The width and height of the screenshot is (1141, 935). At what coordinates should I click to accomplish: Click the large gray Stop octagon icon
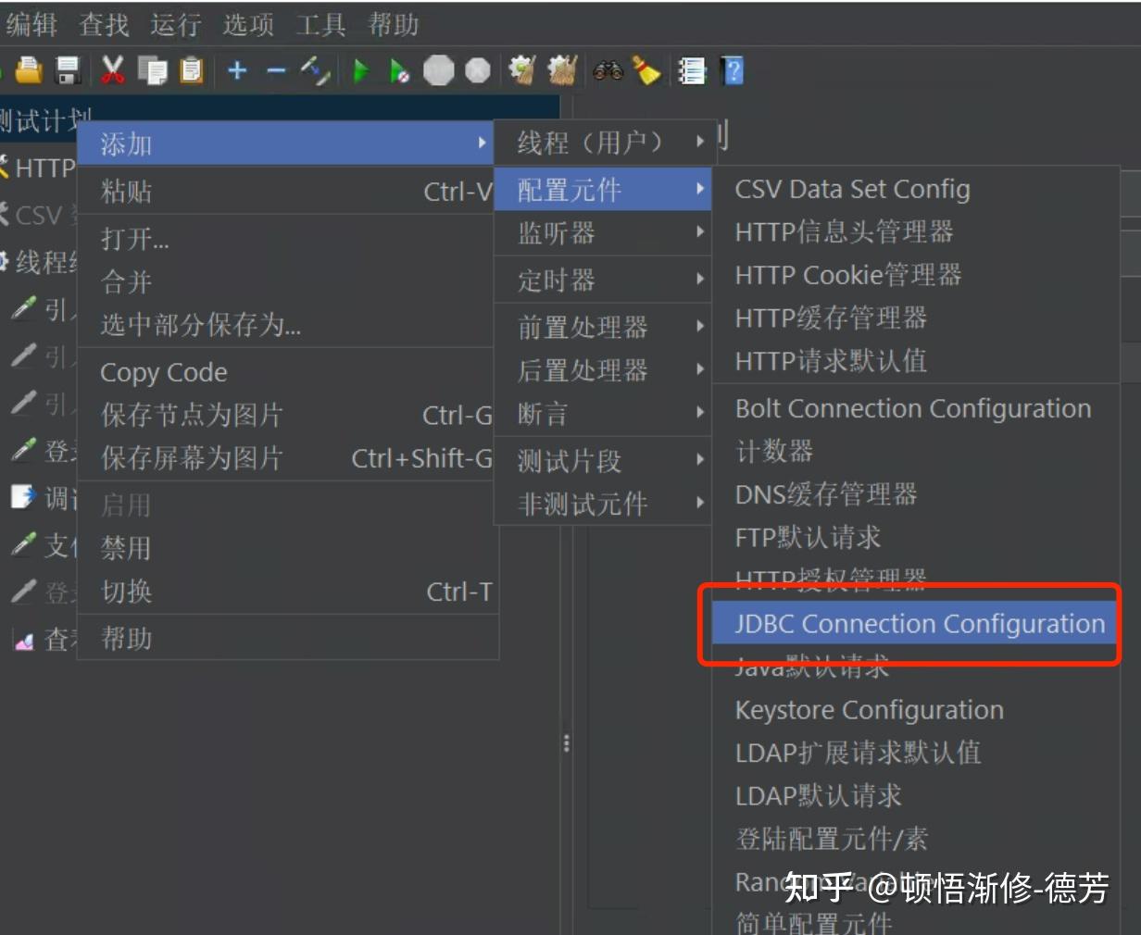tap(439, 70)
